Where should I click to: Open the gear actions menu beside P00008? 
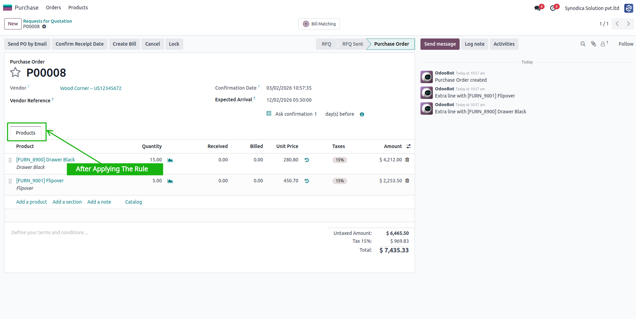pos(44,26)
